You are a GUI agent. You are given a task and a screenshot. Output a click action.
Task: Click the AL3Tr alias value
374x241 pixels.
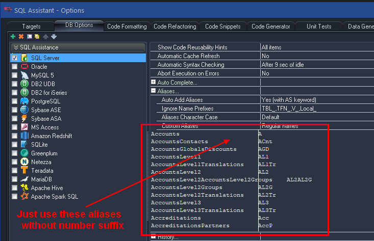click(267, 210)
